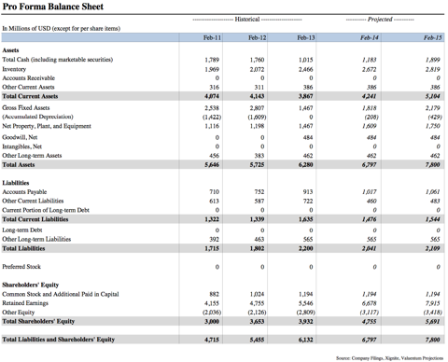Image resolution: width=448 pixels, height=362 pixels.
Task: Click the Total Current Liabilities row label
Action: pyautogui.click(x=35, y=219)
